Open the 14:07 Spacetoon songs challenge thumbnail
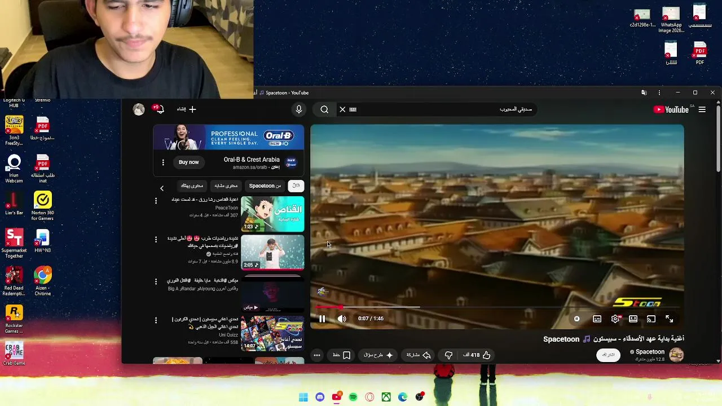This screenshot has width=722, height=406. click(x=272, y=333)
